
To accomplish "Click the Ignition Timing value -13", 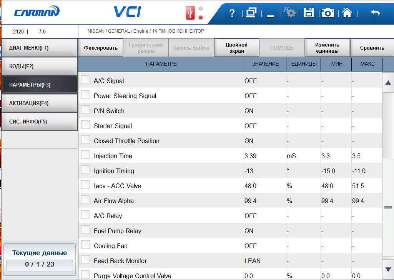I will click(249, 171).
